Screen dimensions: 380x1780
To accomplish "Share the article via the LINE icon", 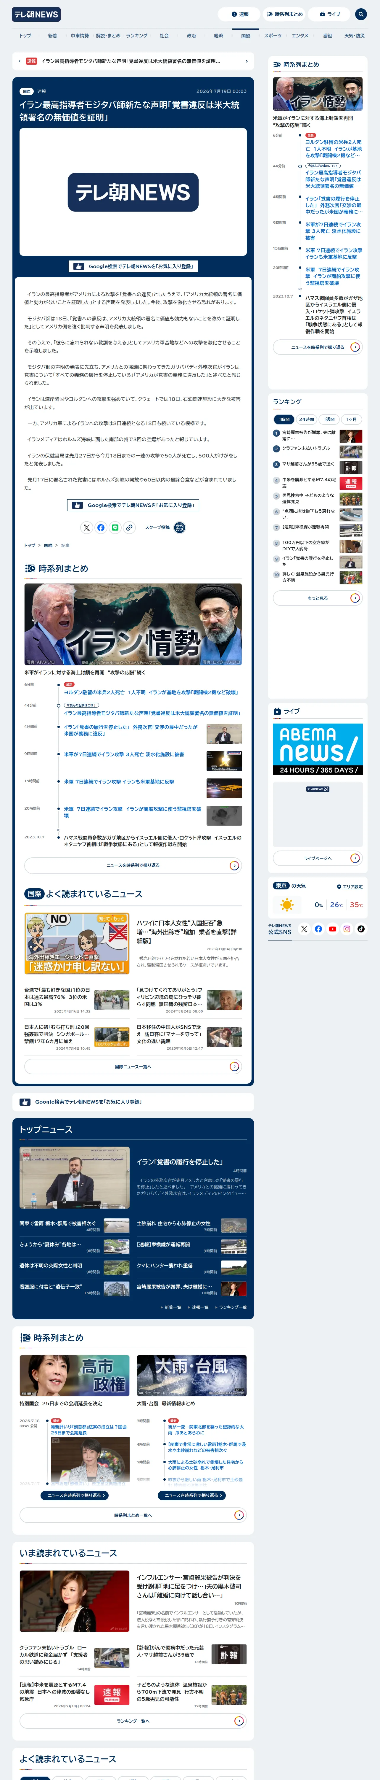I will (115, 527).
